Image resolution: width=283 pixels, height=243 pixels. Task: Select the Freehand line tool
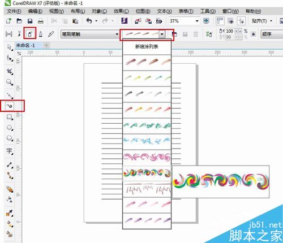tap(10, 96)
